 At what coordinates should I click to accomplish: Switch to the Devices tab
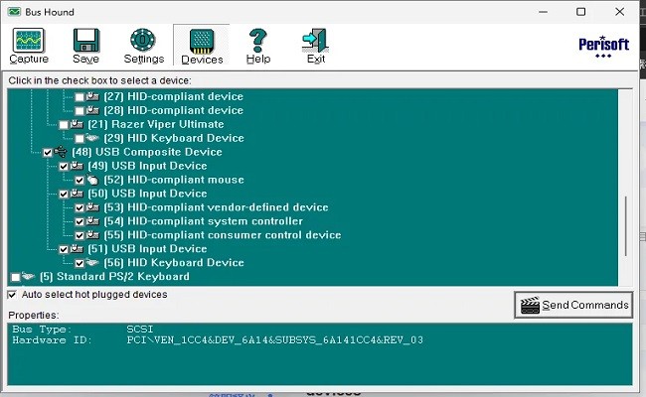(201, 47)
